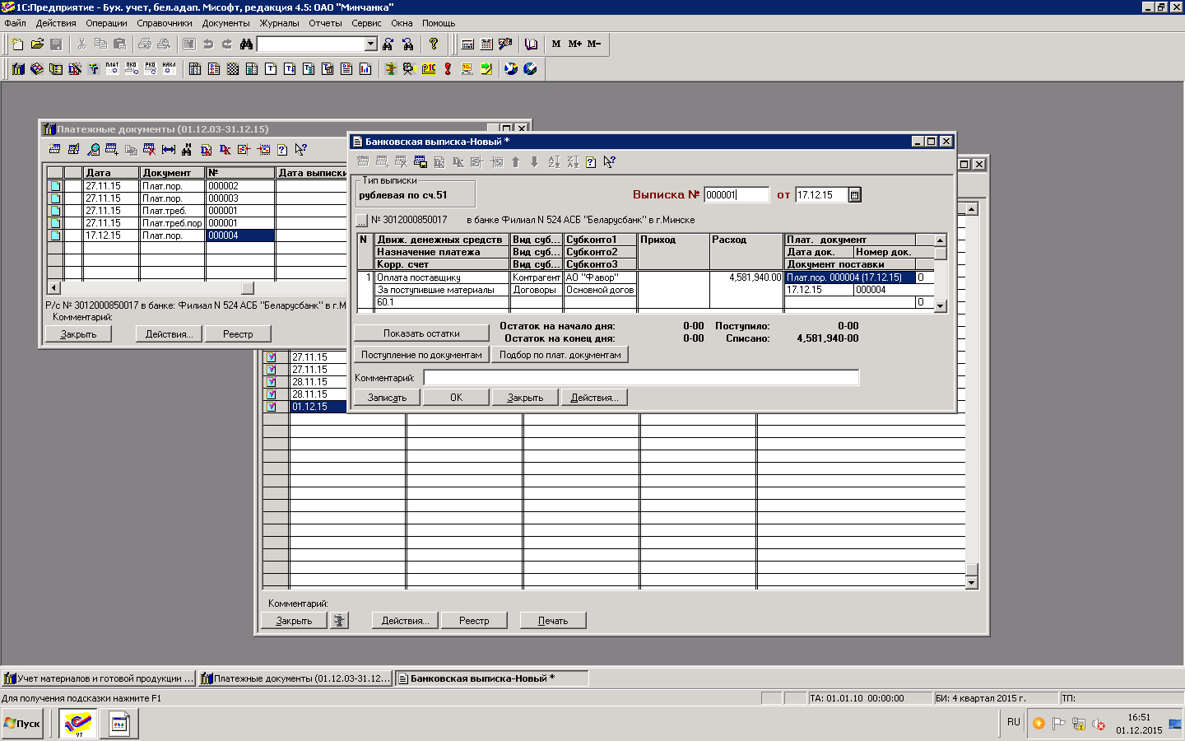The width and height of the screenshot is (1185, 741).
Task: Click the RU language indicator in system tray
Action: click(x=1013, y=722)
